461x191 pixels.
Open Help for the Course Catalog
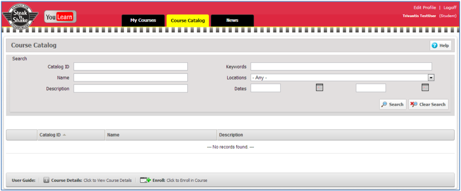(x=440, y=46)
